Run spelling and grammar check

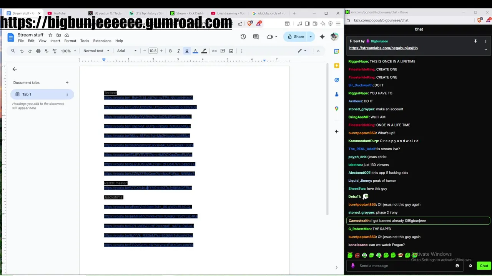click(x=46, y=51)
